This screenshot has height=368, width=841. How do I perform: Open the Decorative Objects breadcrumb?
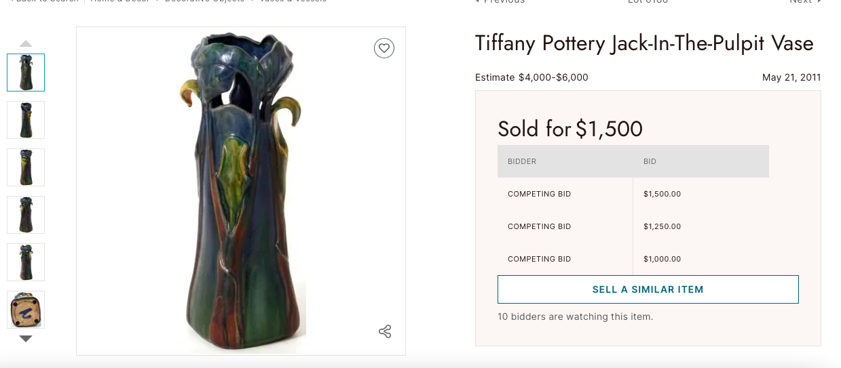[x=204, y=2]
